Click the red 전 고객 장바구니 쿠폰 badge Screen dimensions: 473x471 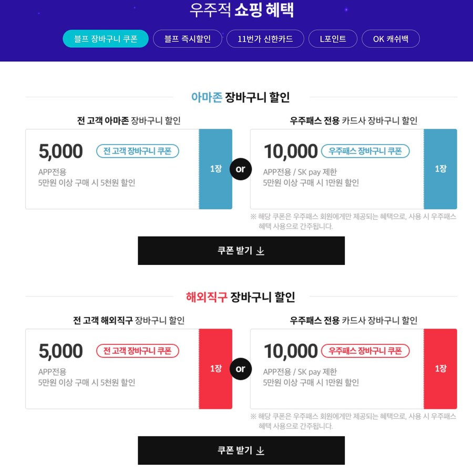138,351
